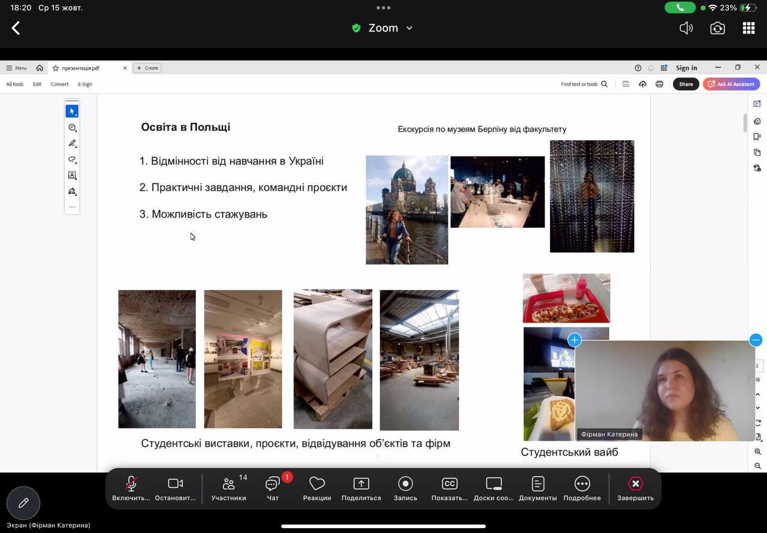Tap the Share screen icon
This screenshot has height=533, width=767.
tap(361, 489)
